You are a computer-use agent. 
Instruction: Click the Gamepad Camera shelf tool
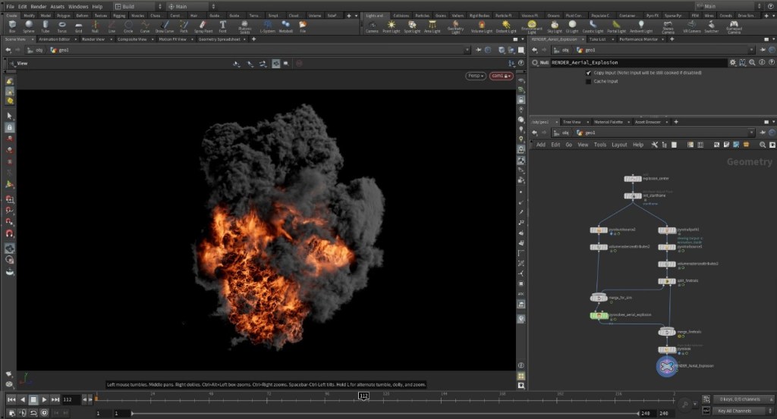pos(734,27)
